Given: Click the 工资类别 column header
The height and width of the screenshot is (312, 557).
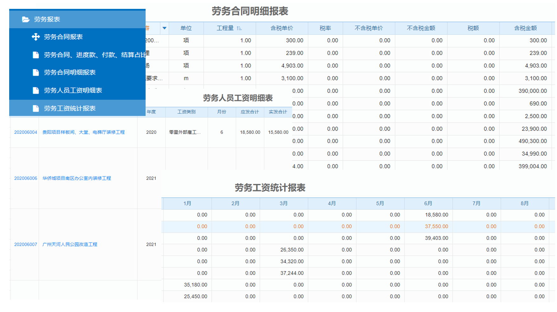Looking at the screenshot, I should (186, 112).
